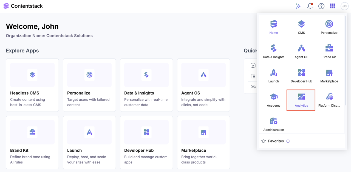Open the Launch card in Explore Apps
351x172 pixels.
tap(89, 142)
